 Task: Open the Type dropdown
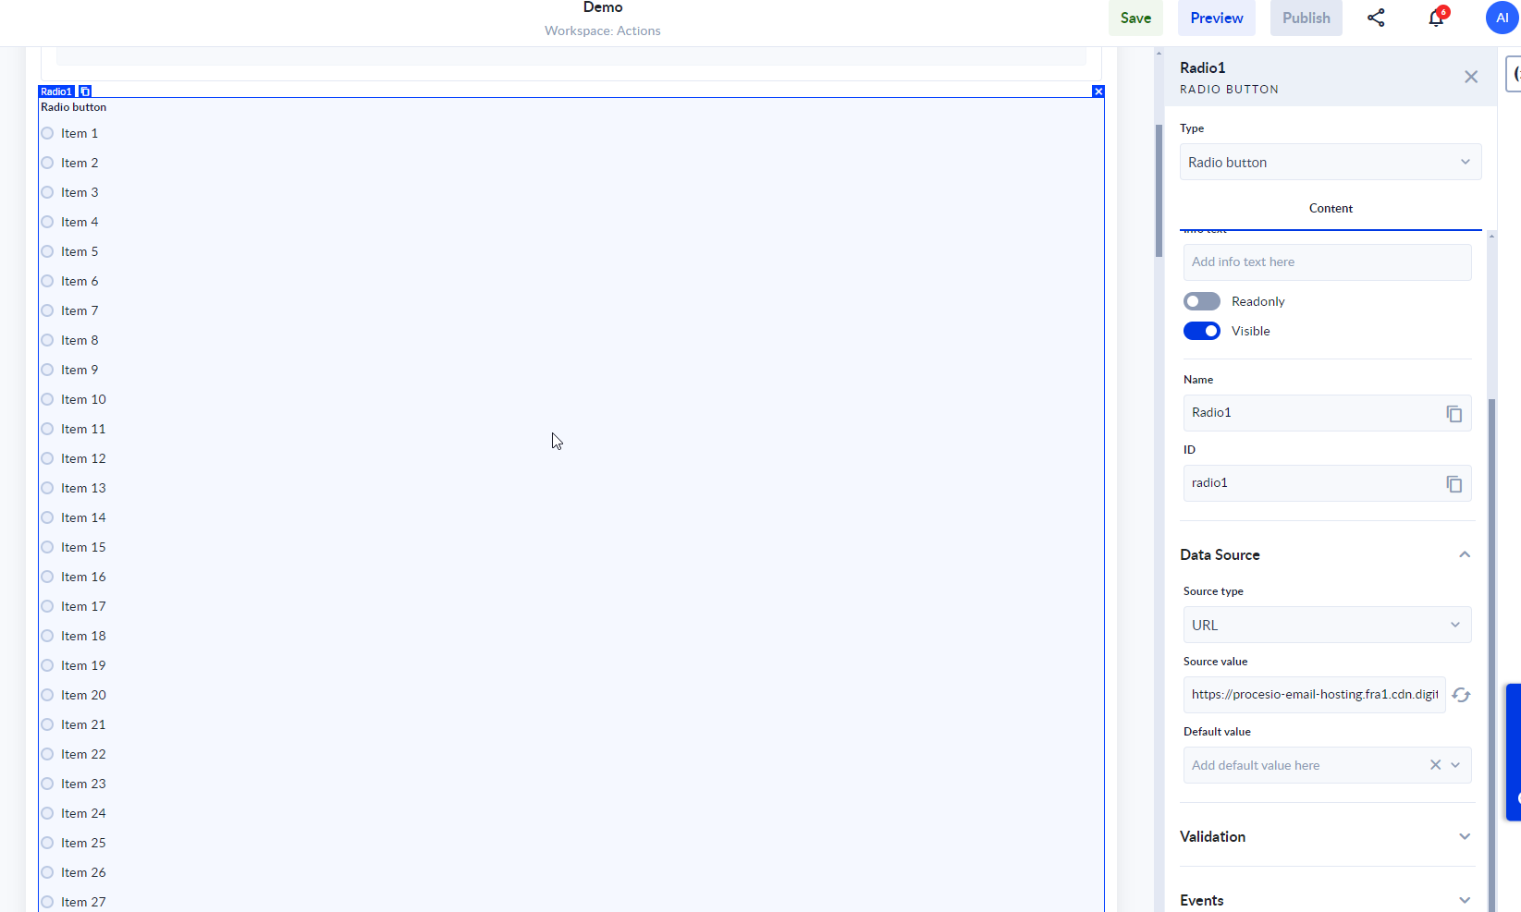coord(1330,162)
